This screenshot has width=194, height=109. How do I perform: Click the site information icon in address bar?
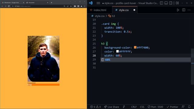click(13, 6)
